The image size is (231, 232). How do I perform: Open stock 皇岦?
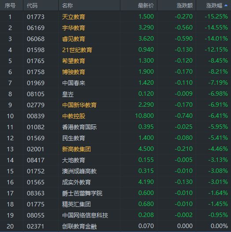tap(68, 94)
